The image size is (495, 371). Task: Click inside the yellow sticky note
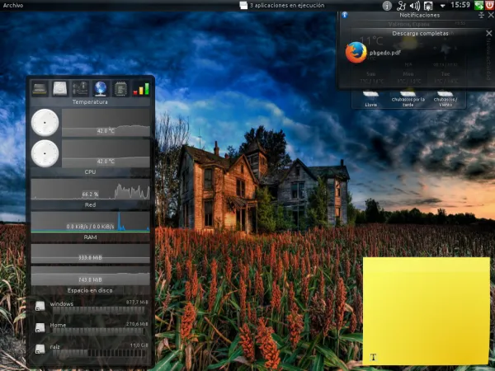click(426, 309)
